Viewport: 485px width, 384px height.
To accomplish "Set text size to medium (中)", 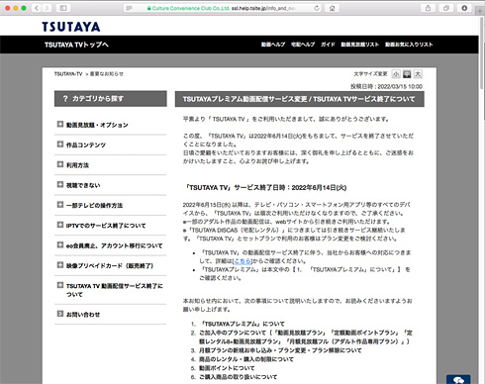I will (407, 74).
